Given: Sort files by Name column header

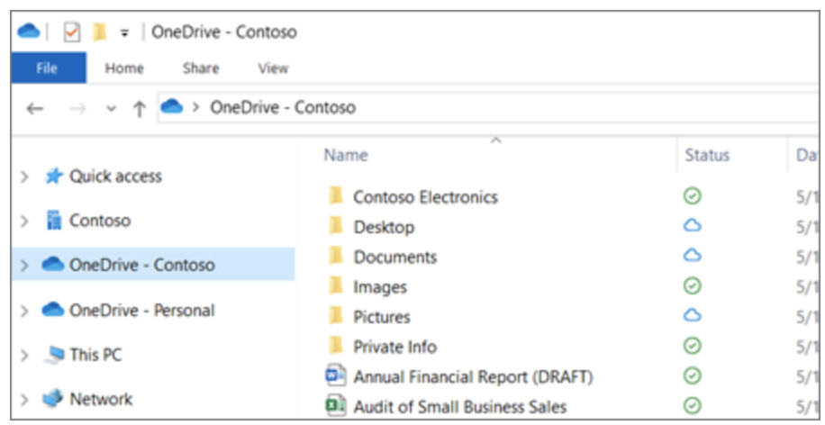Looking at the screenshot, I should [x=346, y=156].
